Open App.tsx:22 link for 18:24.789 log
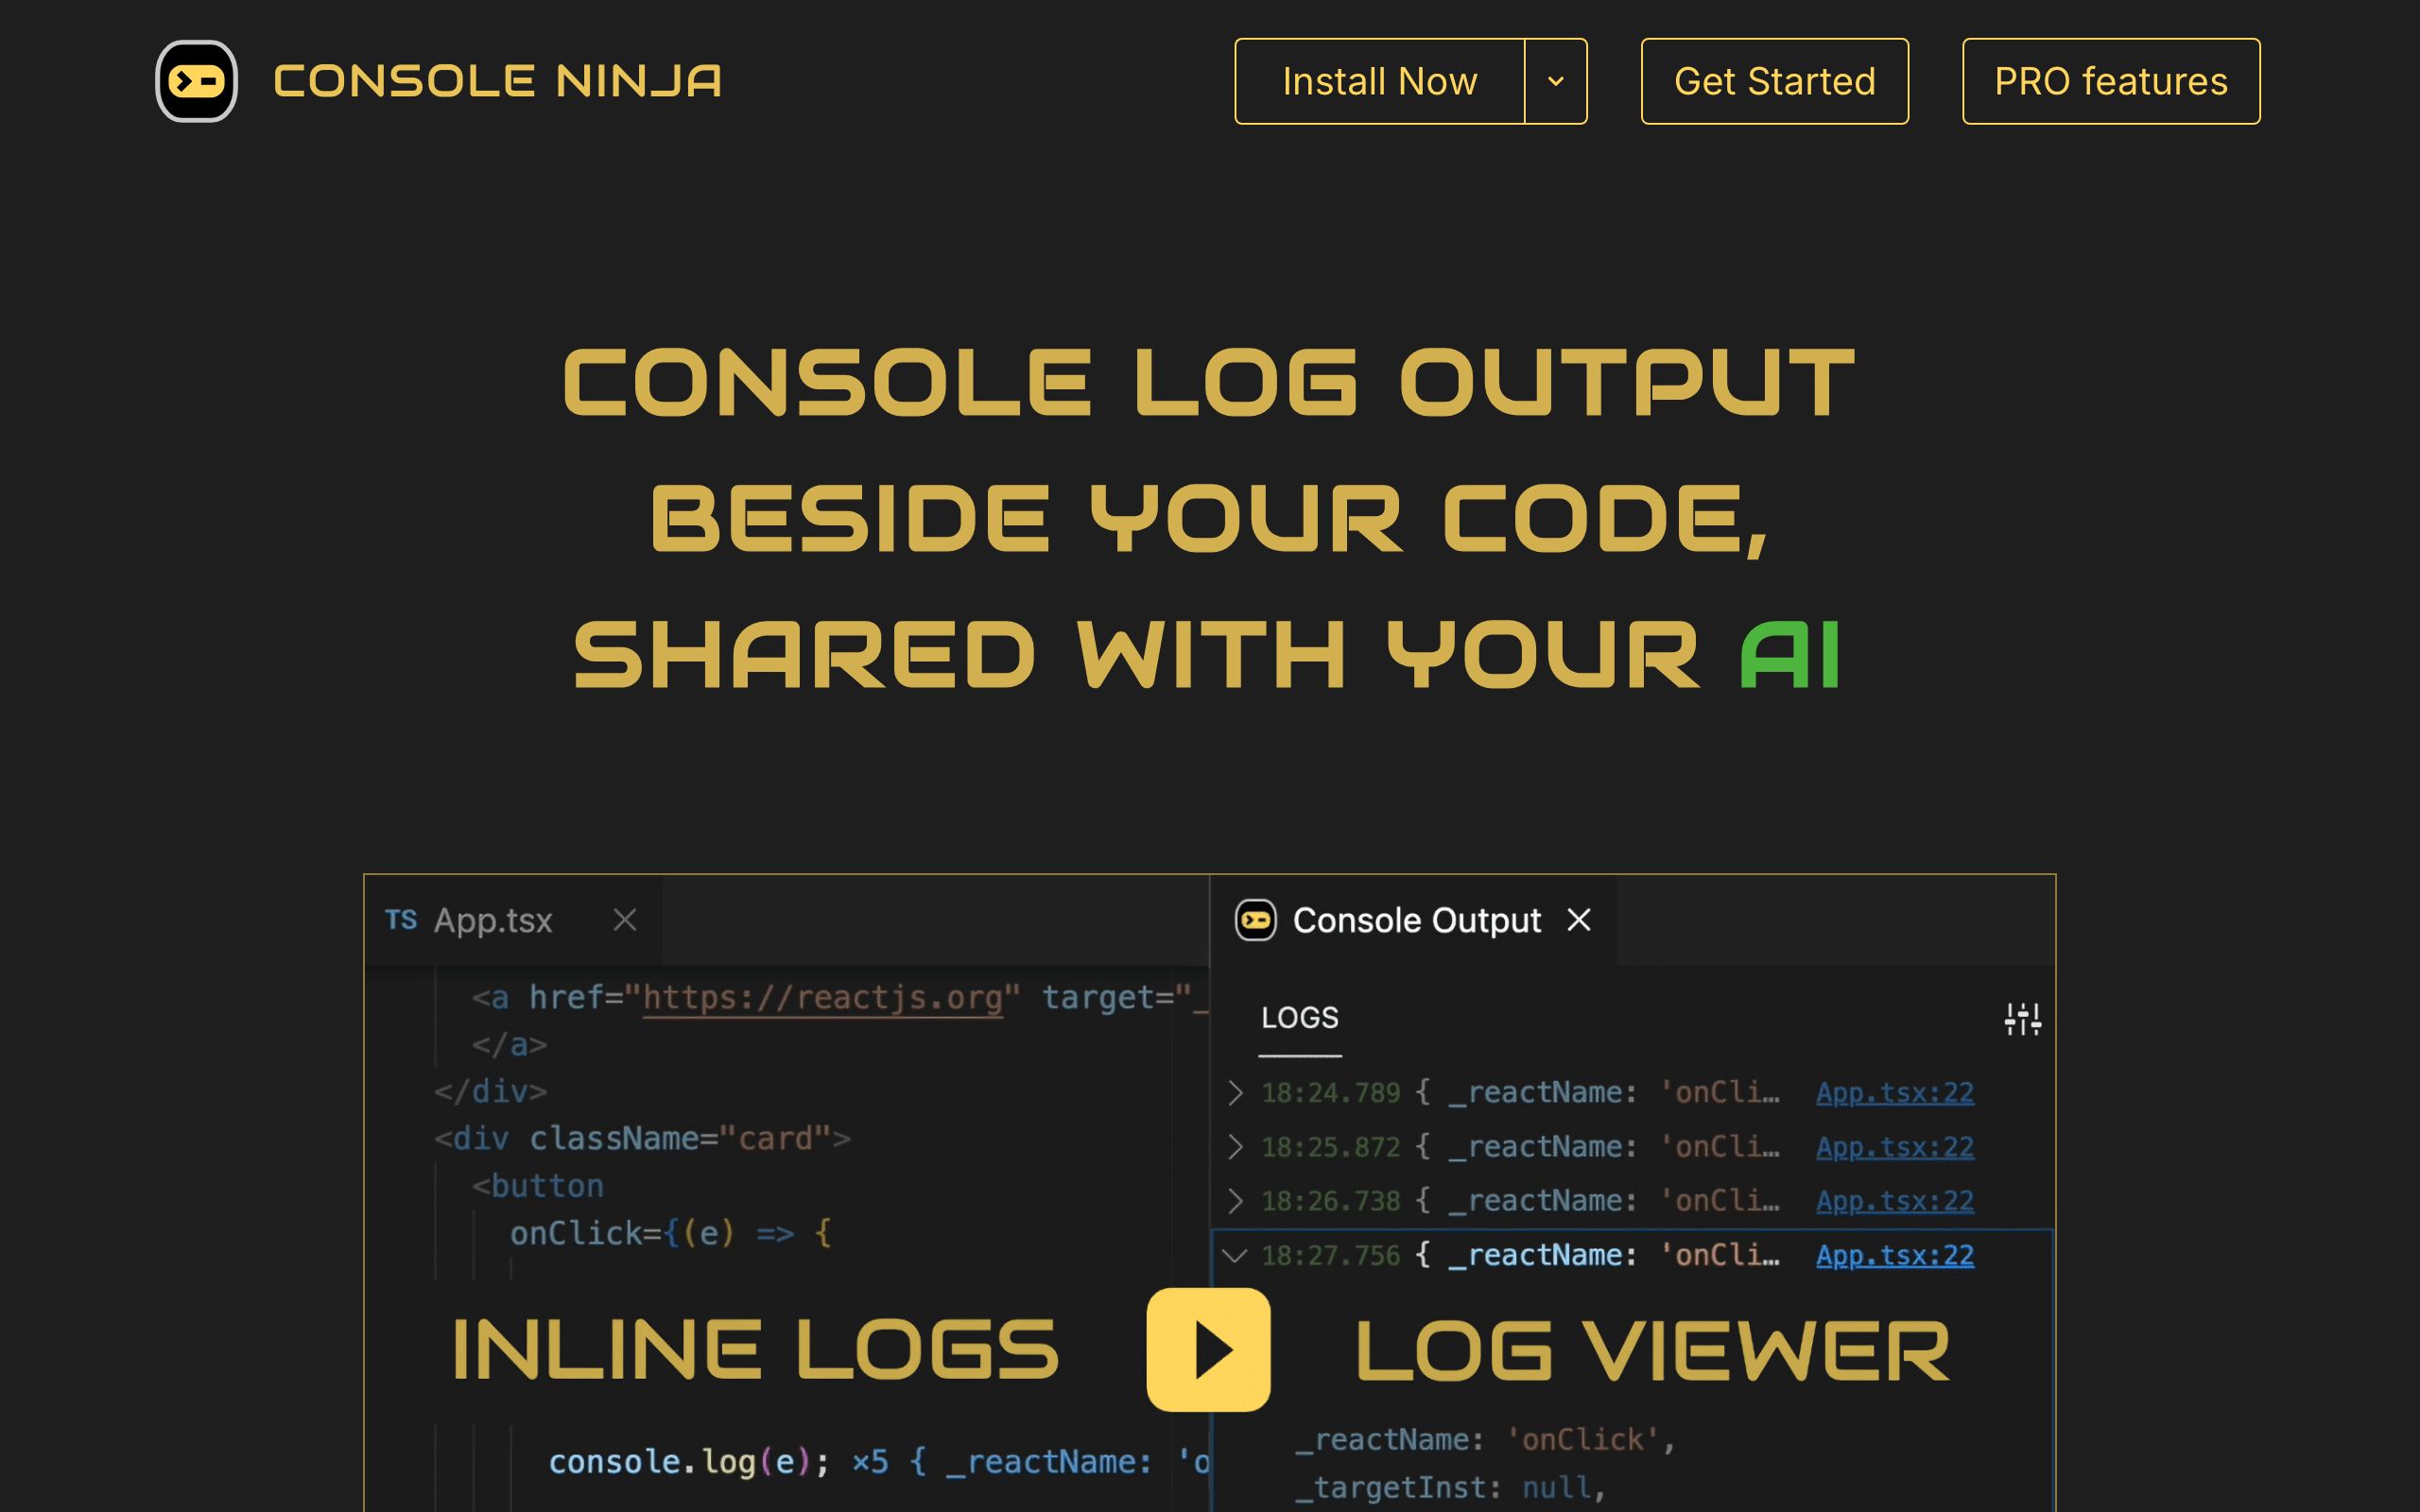2420x1512 pixels. 1895,1093
